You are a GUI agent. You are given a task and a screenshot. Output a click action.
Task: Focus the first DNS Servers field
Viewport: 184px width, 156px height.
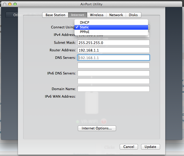pos(113,58)
